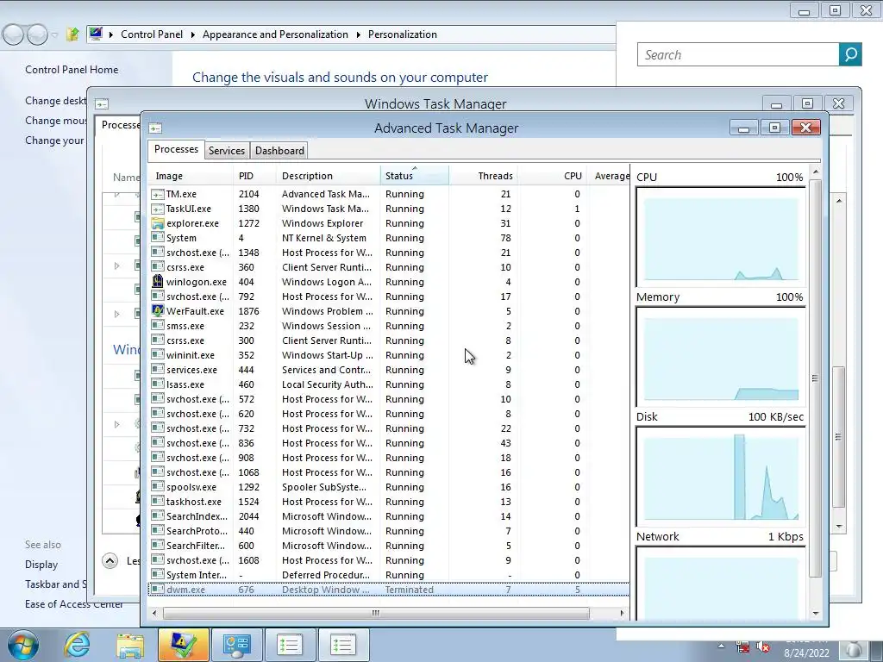Click the System process icon, PID 4
Viewport: 883px width, 662px height.
tap(158, 238)
